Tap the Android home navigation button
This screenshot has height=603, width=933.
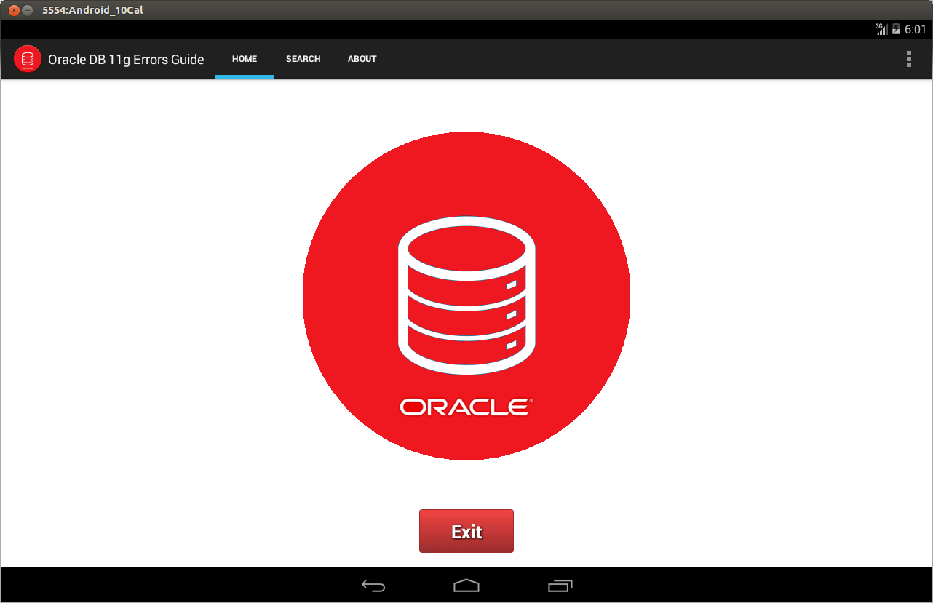click(x=467, y=586)
